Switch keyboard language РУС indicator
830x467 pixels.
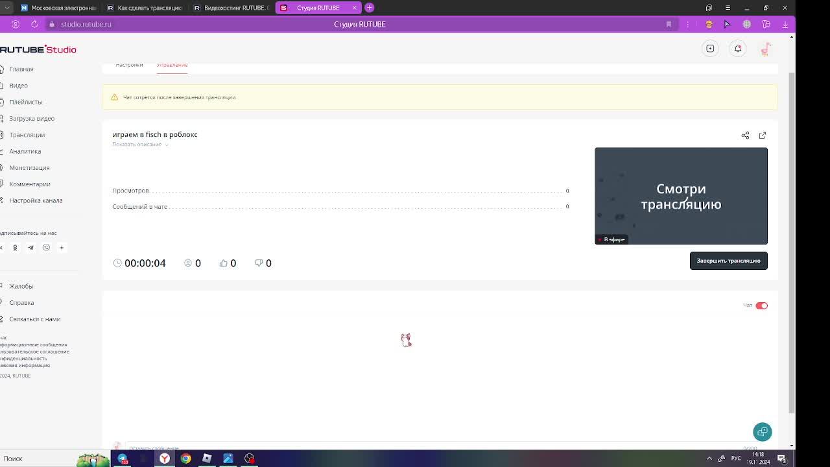coord(736,459)
